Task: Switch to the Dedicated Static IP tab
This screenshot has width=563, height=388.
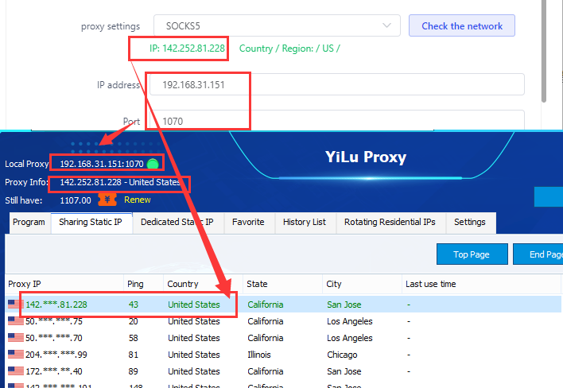Action: click(177, 222)
